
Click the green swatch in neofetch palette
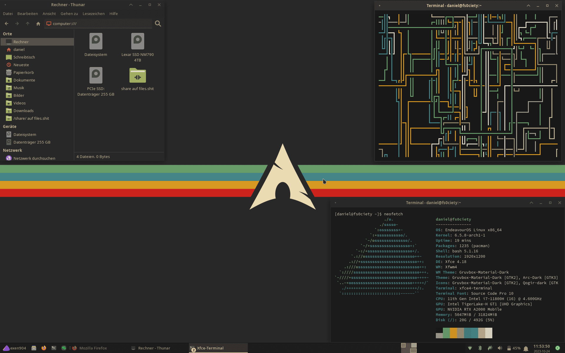coord(446,333)
